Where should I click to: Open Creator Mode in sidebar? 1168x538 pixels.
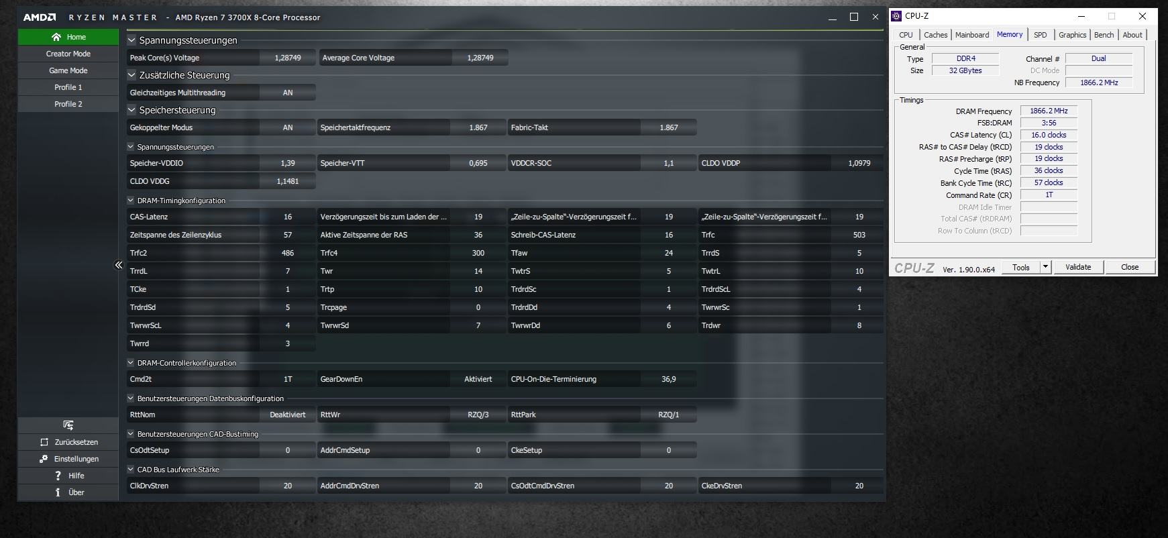click(68, 54)
